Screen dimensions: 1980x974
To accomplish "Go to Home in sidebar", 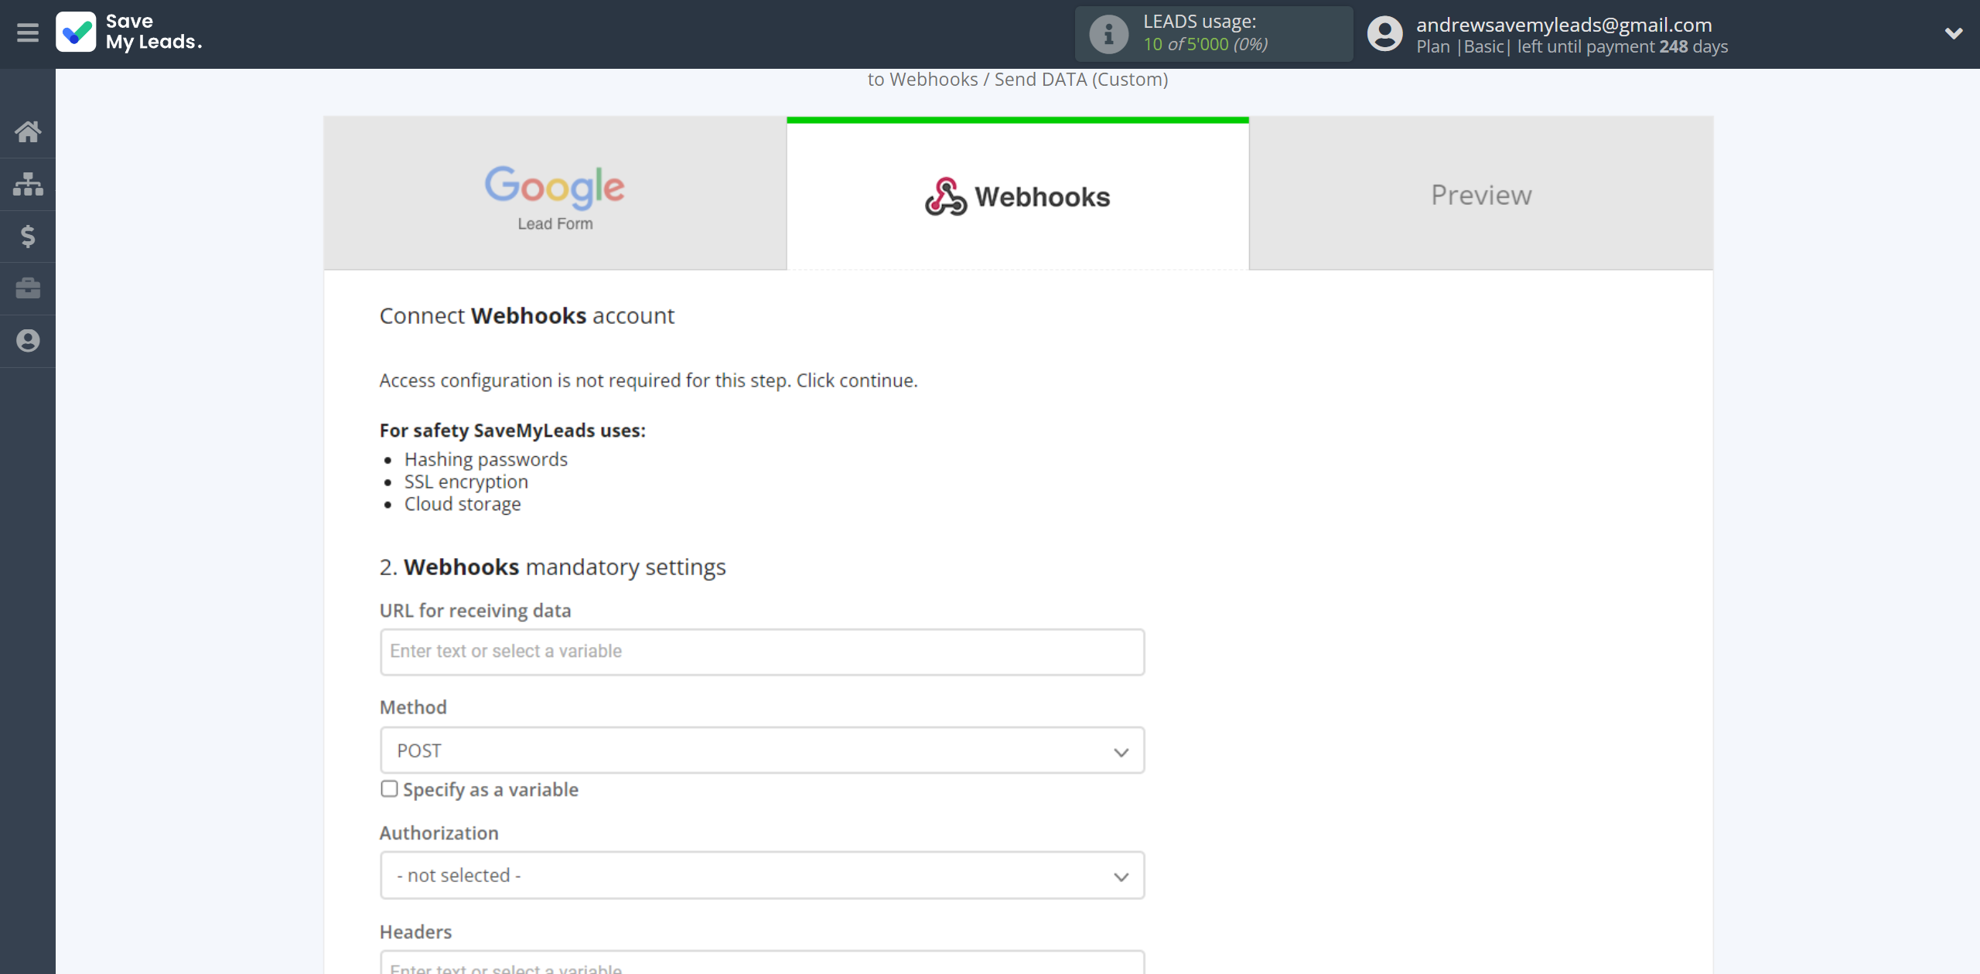I will tap(28, 131).
